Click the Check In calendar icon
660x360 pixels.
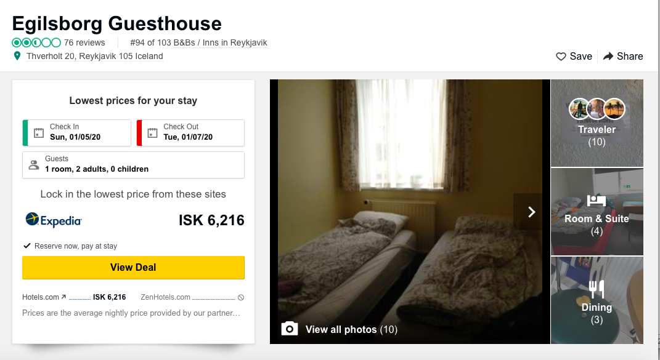pyautogui.click(x=39, y=133)
